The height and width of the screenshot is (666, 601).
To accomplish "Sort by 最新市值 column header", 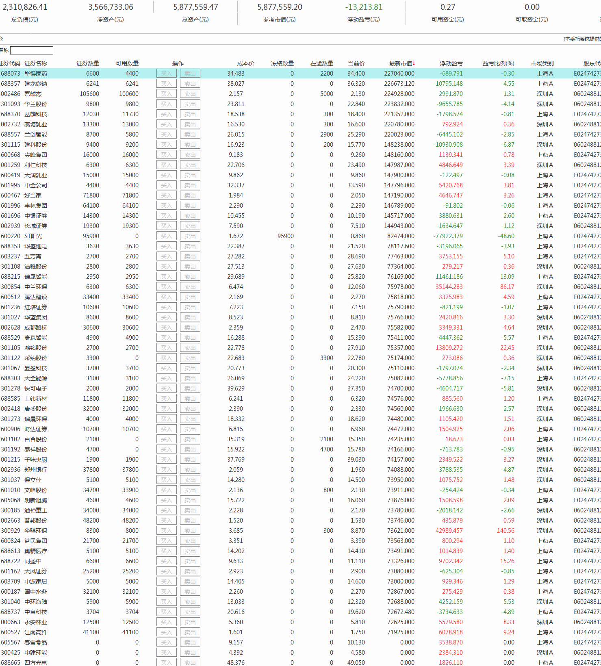I will [402, 63].
